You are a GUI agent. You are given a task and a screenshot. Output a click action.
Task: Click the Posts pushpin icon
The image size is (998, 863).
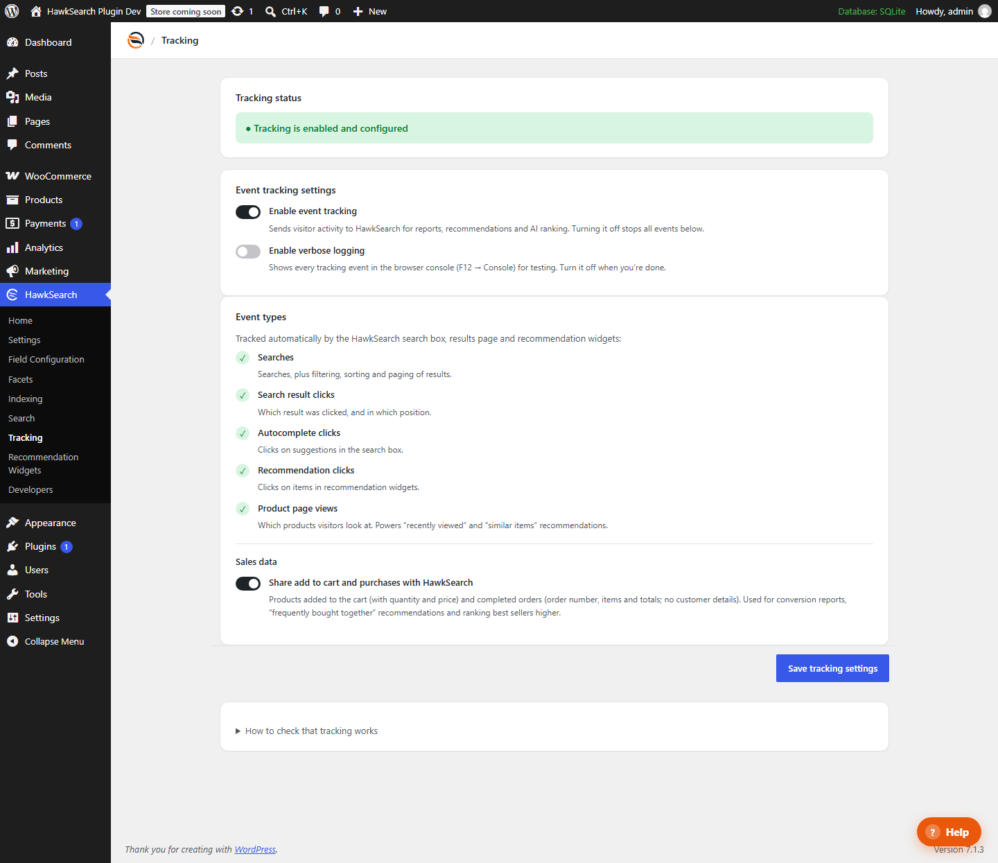coord(12,73)
